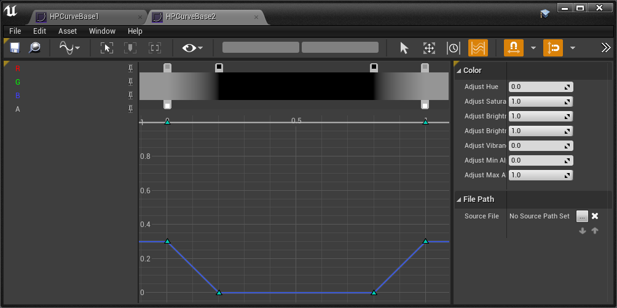Fit the view to all keys
This screenshot has height=308, width=617.
coord(107,48)
